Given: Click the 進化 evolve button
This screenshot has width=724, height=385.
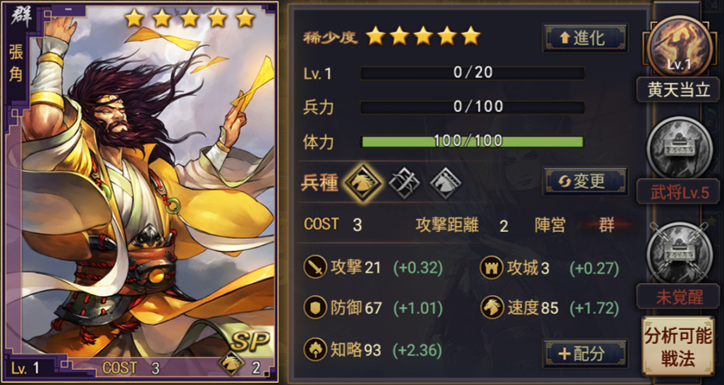Looking at the screenshot, I should tap(586, 38).
